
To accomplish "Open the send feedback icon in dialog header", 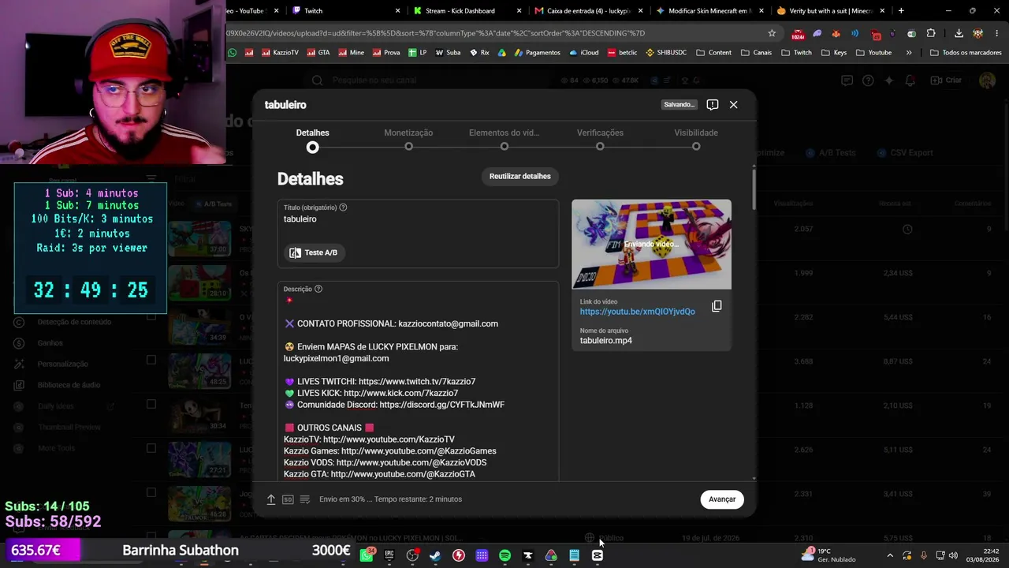I will [713, 104].
